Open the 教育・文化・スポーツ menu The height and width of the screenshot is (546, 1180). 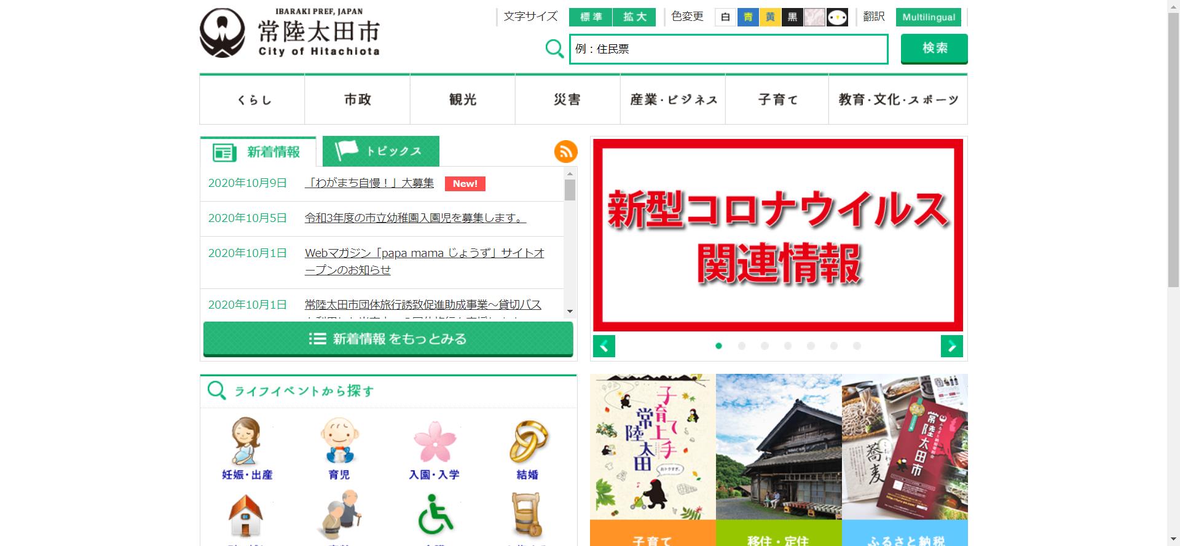click(x=898, y=100)
